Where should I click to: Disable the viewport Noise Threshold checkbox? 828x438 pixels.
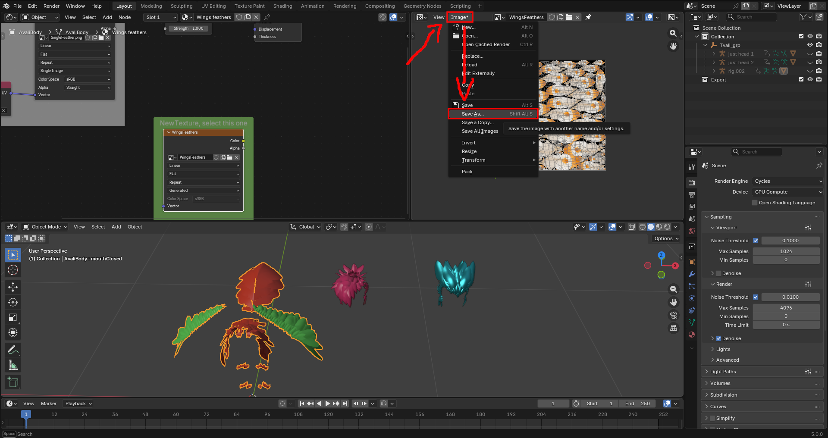[756, 241]
